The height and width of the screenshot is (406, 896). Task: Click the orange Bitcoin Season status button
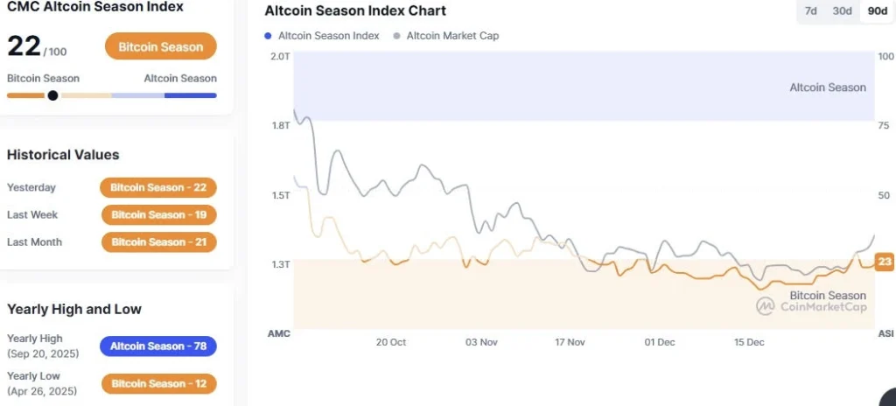(x=160, y=47)
